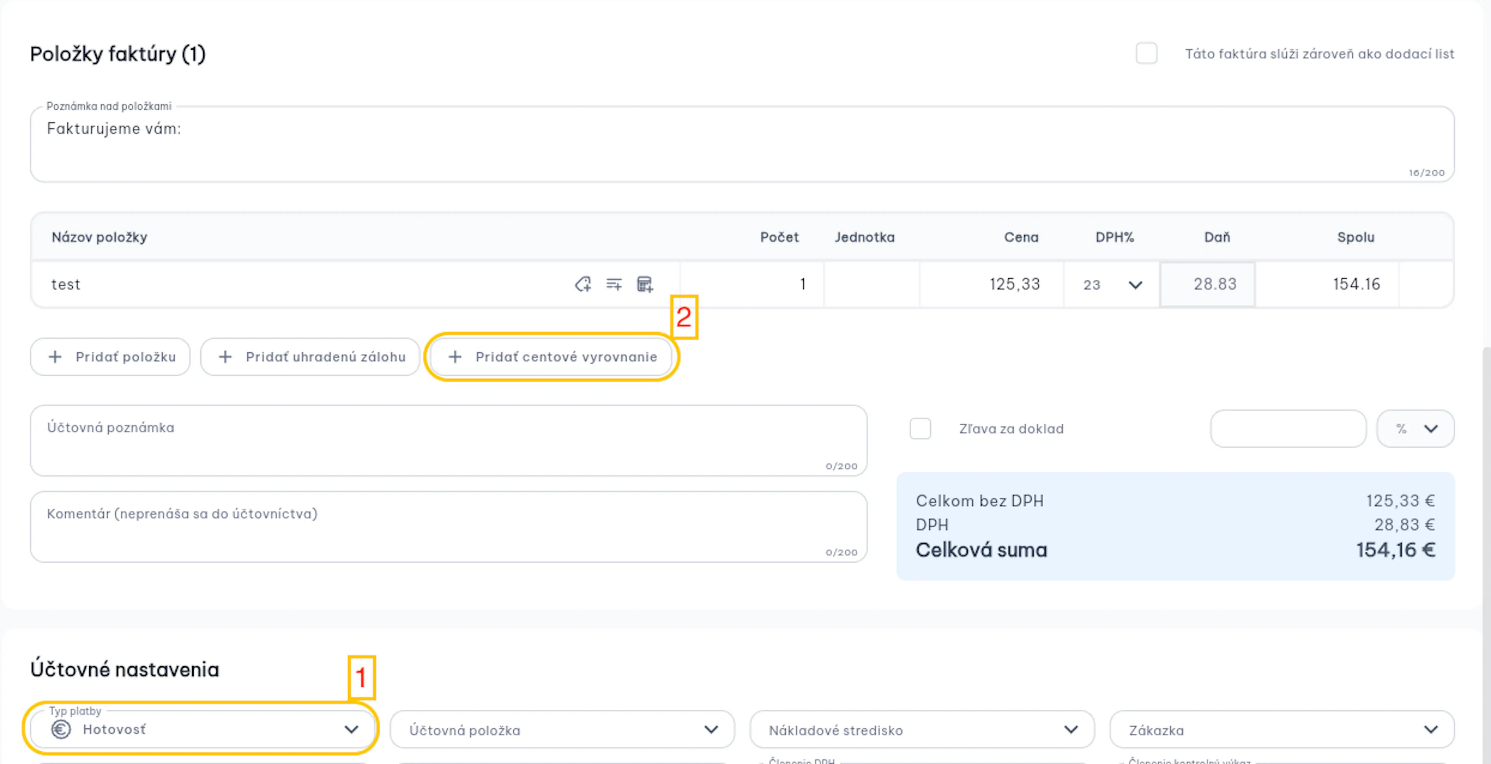This screenshot has width=1491, height=764.
Task: Focus the Účtovná poznámka text area
Action: pyautogui.click(x=448, y=441)
